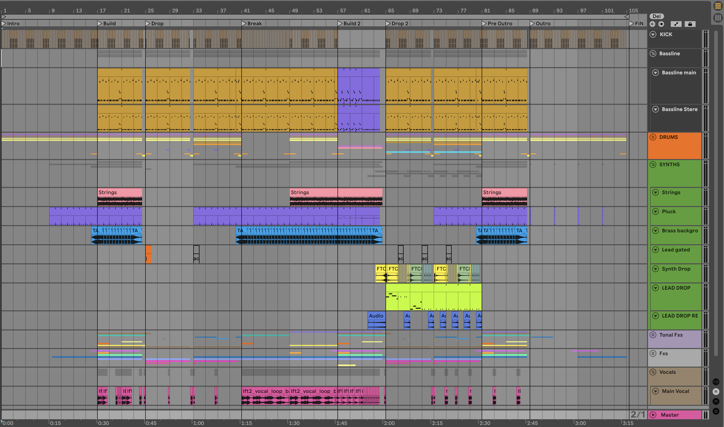
Task: Click the 2/1 grid zoom indicator
Action: point(638,414)
